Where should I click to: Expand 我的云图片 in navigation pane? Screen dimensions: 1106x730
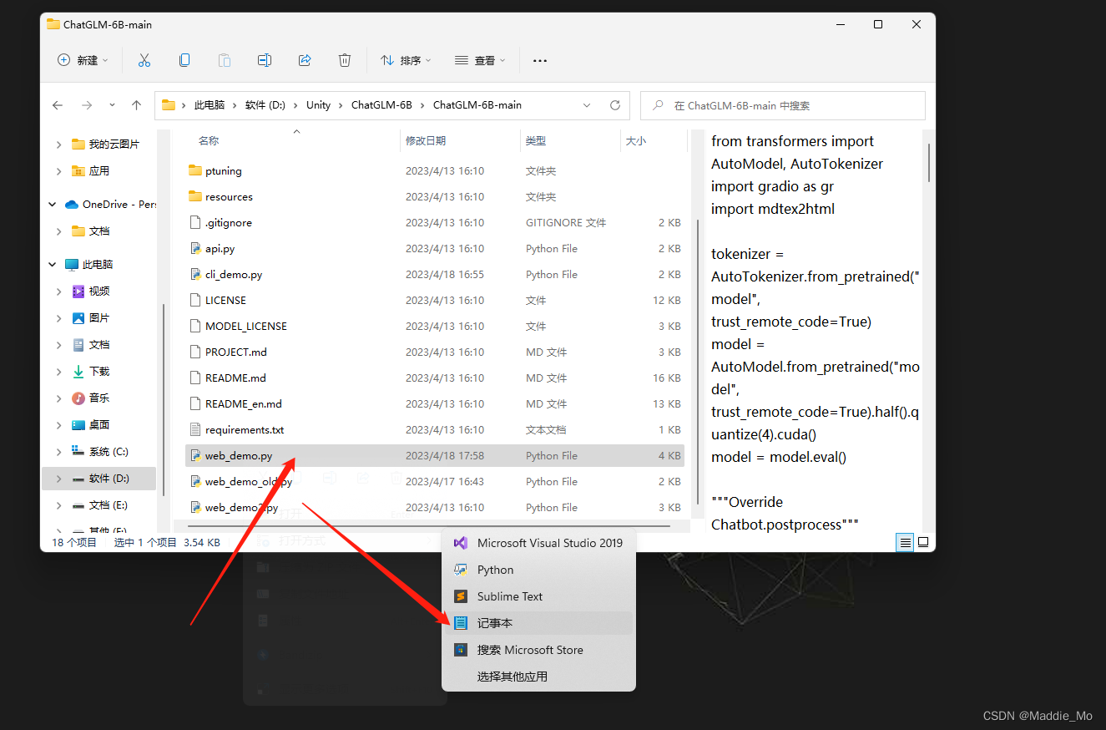click(58, 144)
